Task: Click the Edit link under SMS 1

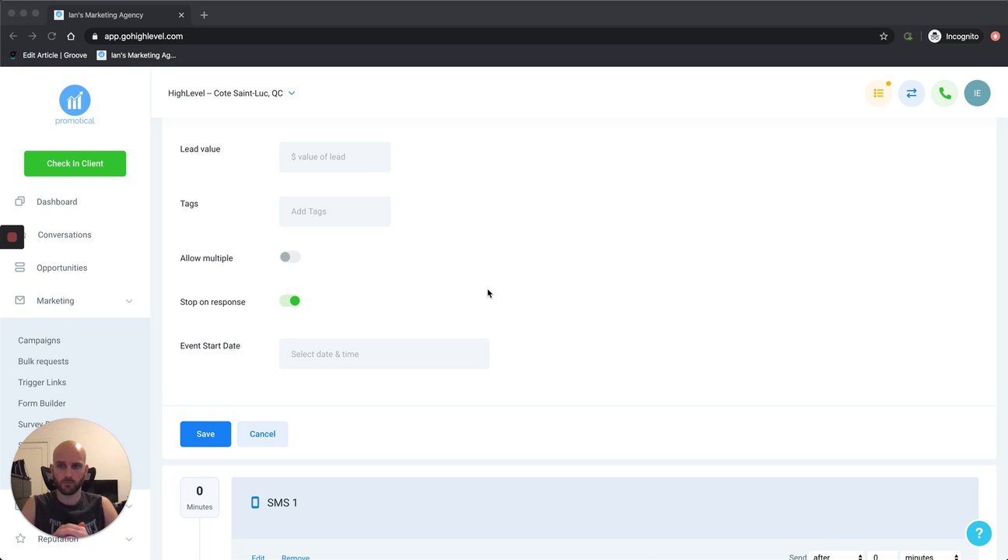Action: click(258, 557)
